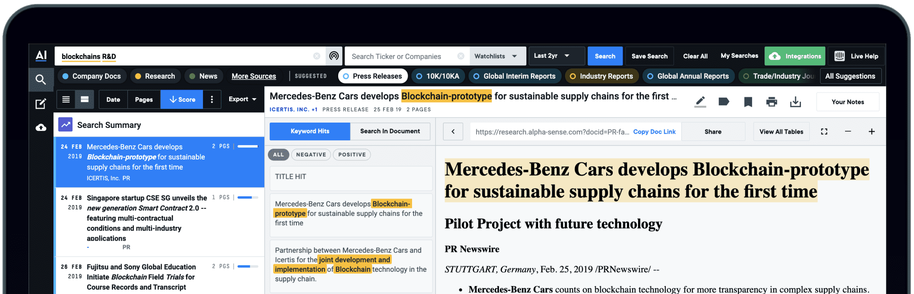
Task: Select the Keyword Hits tab
Action: click(310, 131)
